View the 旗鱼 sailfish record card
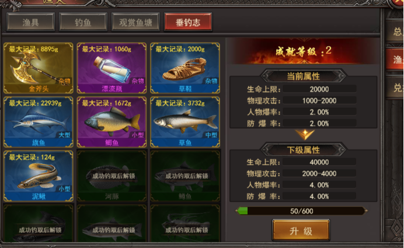404x248 pixels. tap(39, 122)
